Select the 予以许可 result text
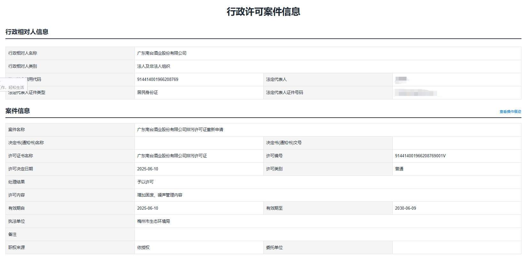This screenshot has width=525, height=257. click(x=145, y=182)
